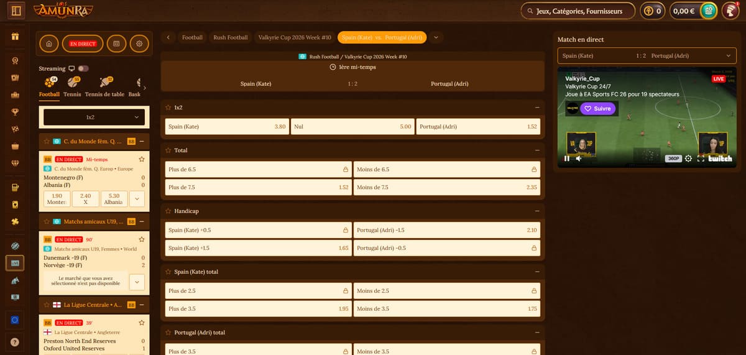Click the home icon button
Screen dimensions: 746x355
point(49,44)
